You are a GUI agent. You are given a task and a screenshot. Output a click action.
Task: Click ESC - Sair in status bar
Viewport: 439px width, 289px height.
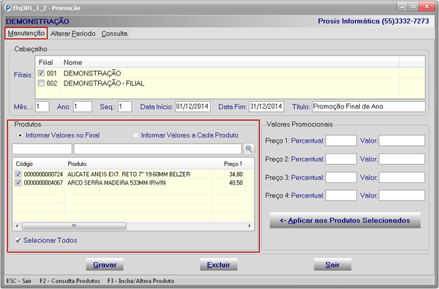click(19, 281)
